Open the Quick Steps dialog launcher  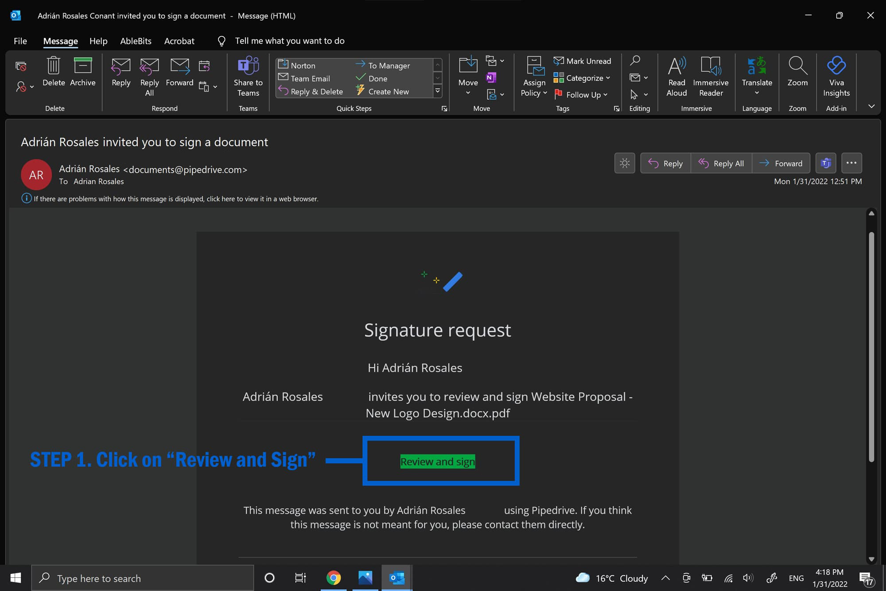click(x=444, y=109)
